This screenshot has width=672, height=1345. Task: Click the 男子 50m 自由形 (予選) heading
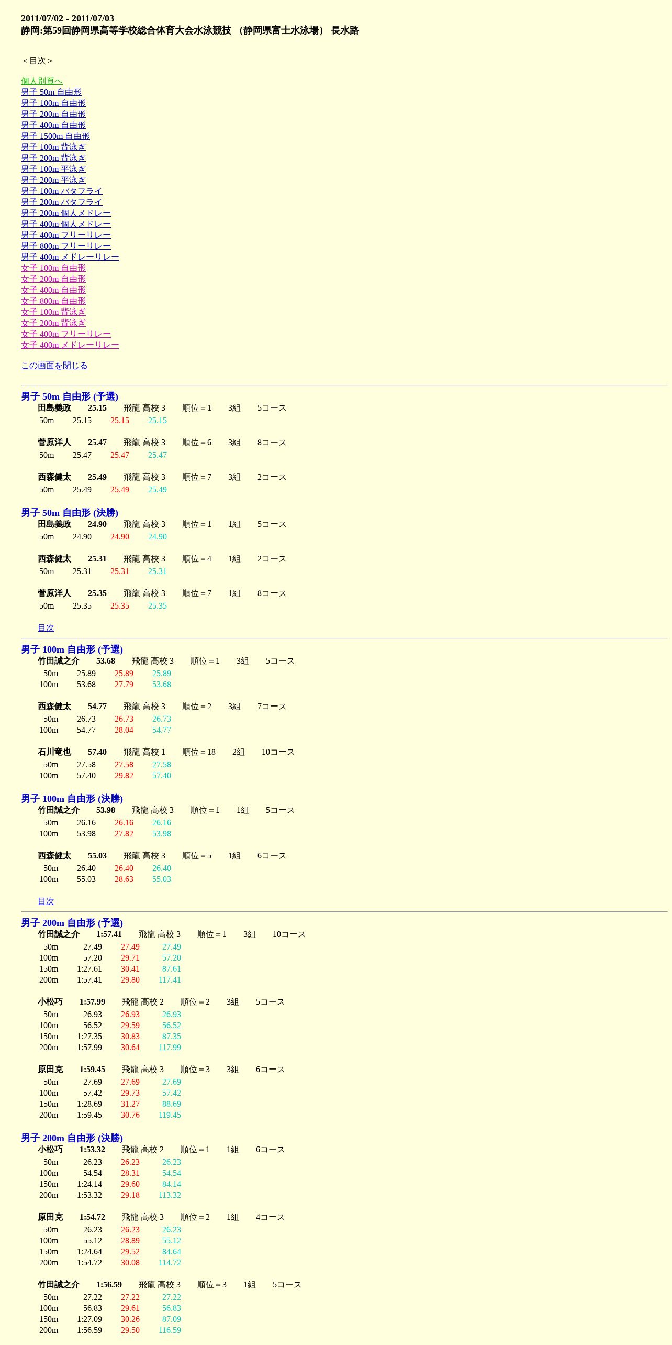point(70,396)
